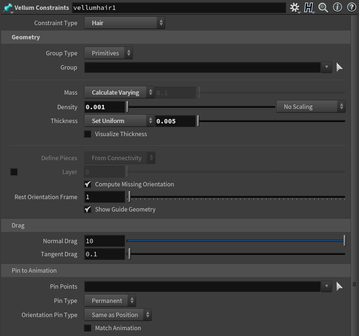Open the gear settings menu
This screenshot has height=336, width=359.
294,8
